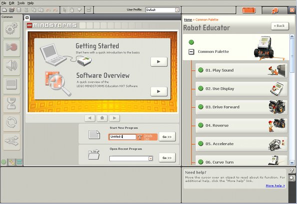This screenshot has width=297, height=204.
Task: Click the Paste toolbar icon
Action: point(41,10)
